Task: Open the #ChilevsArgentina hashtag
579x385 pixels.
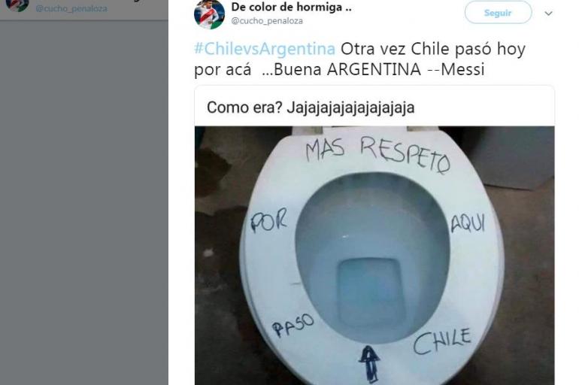Action: pos(265,49)
